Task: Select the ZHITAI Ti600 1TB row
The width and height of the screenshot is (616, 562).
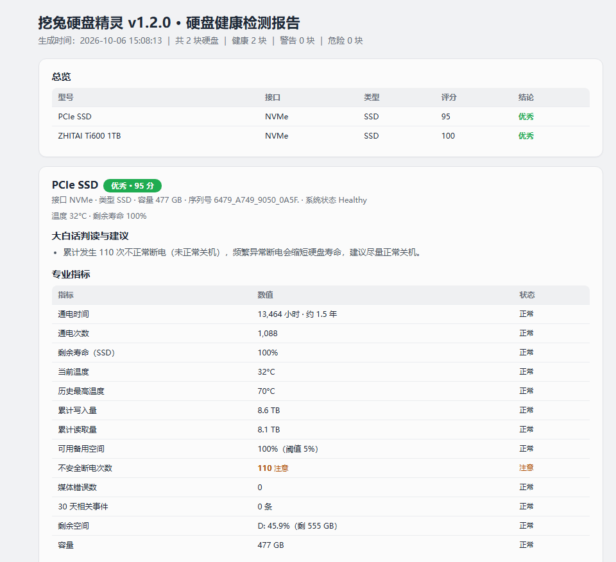Action: click(321, 136)
